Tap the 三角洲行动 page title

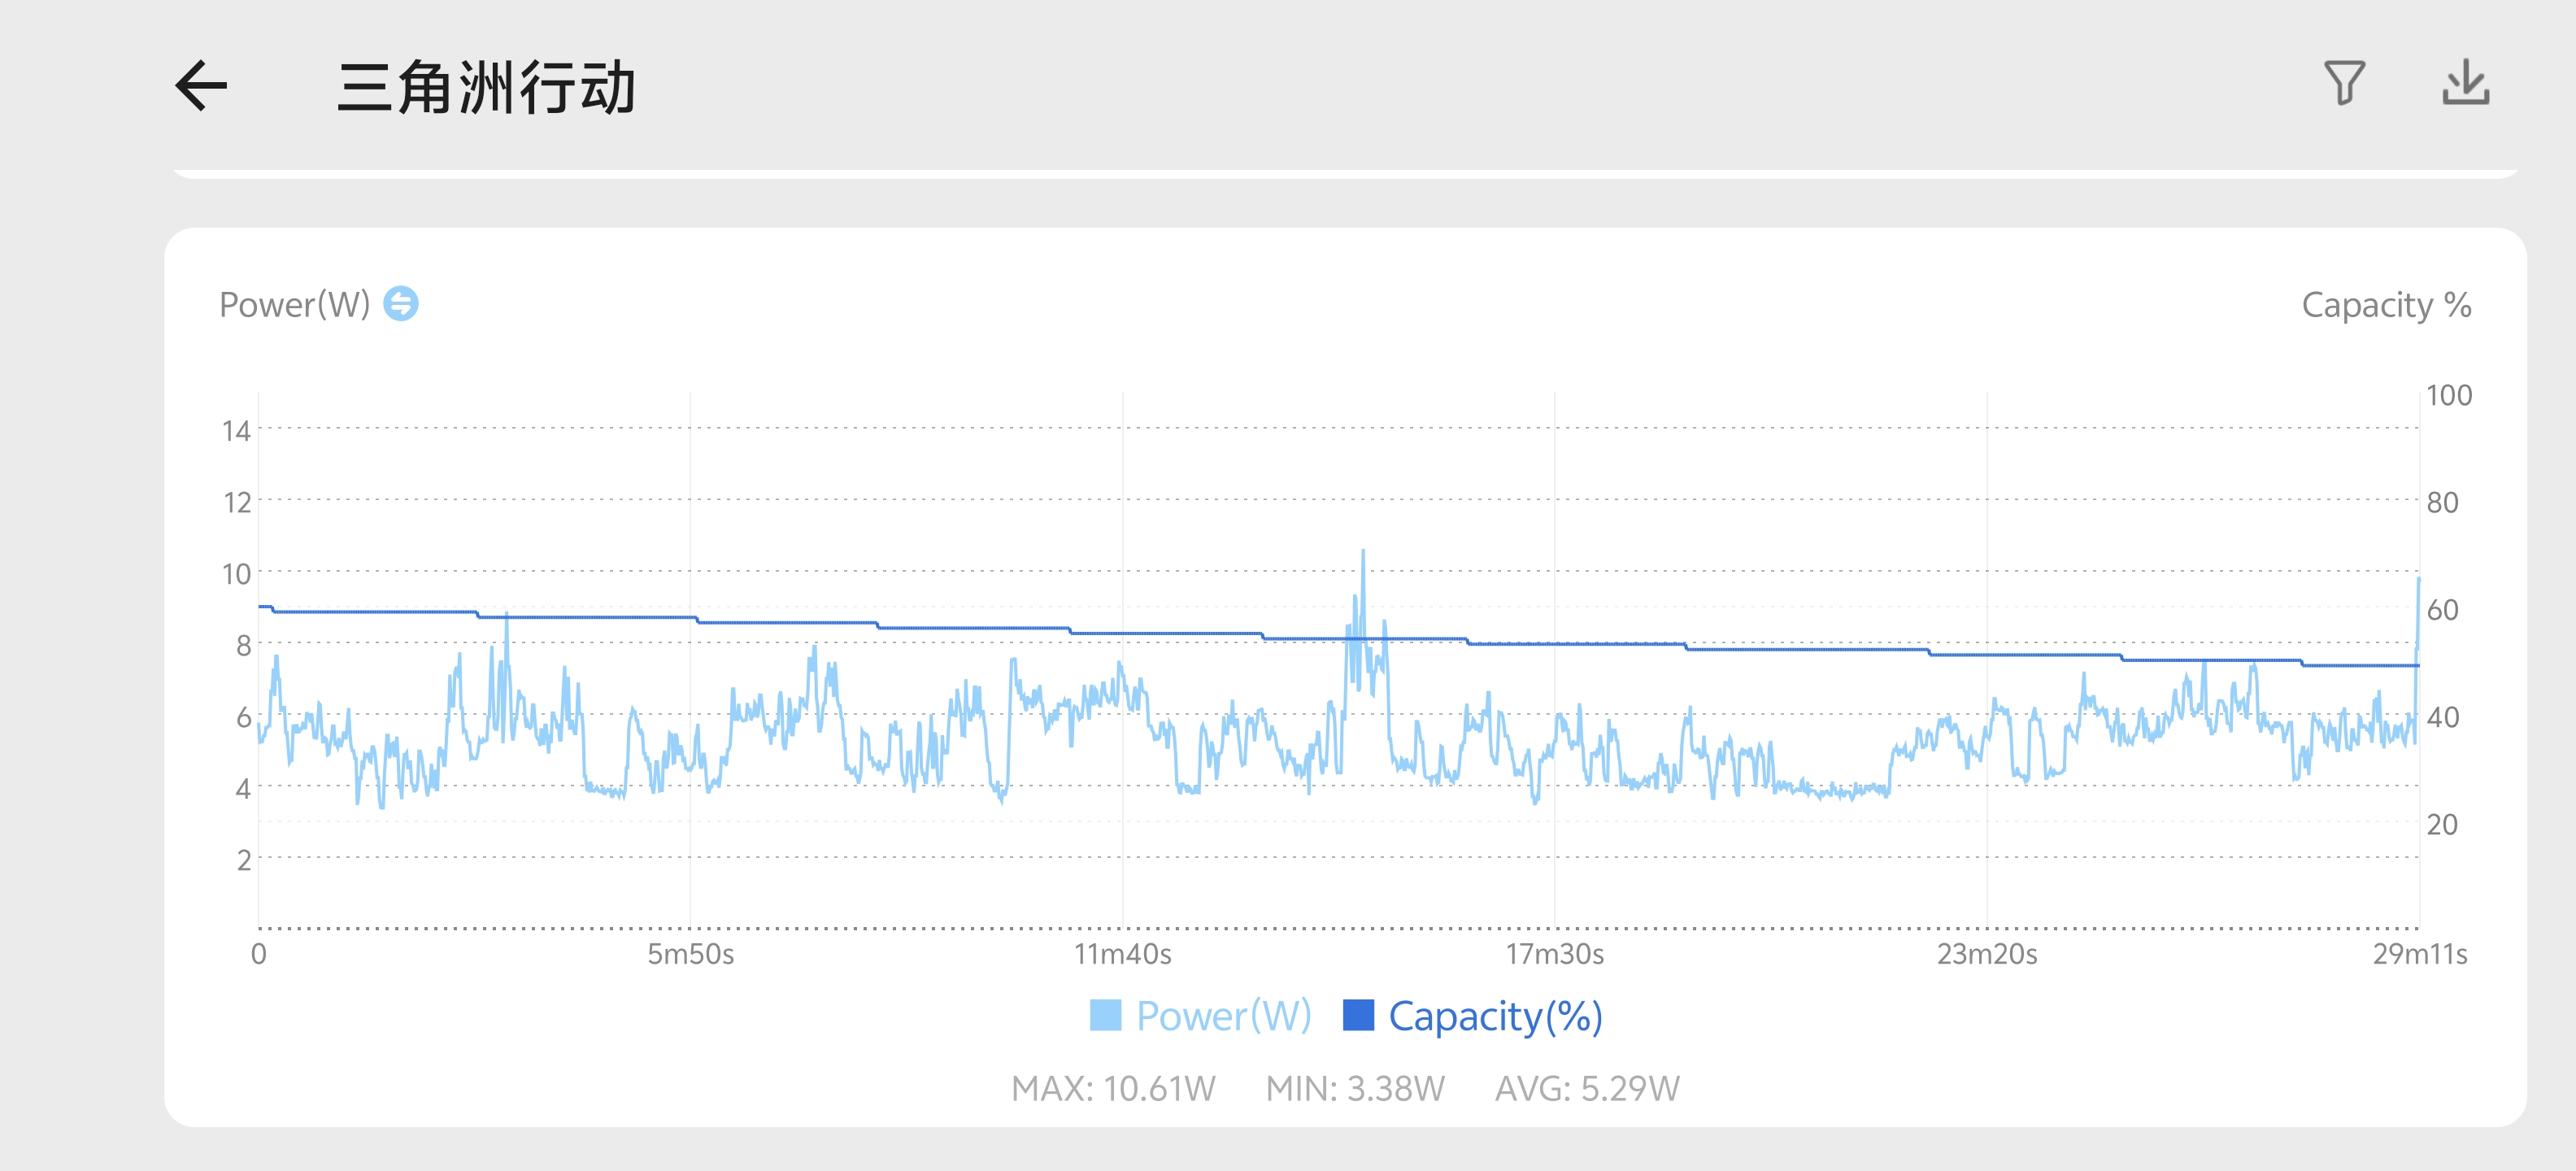point(486,87)
